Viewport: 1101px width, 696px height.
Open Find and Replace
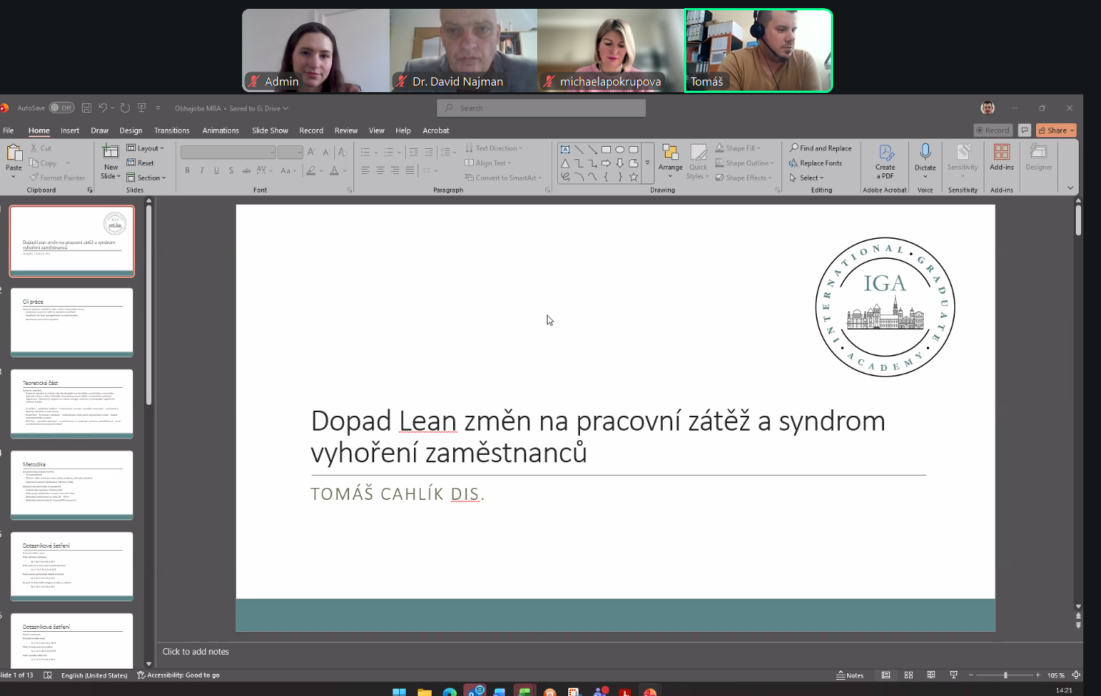click(821, 148)
